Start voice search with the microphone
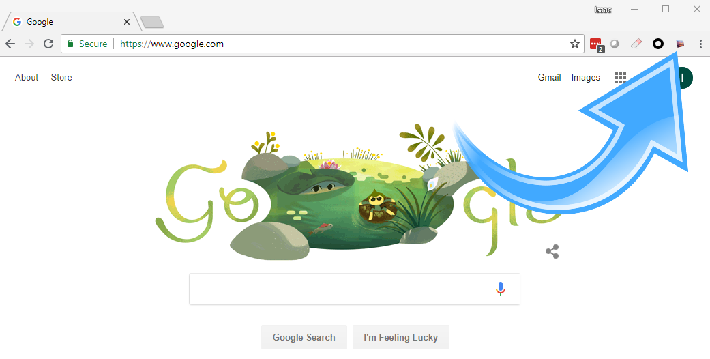Image resolution: width=710 pixels, height=359 pixels. point(500,288)
